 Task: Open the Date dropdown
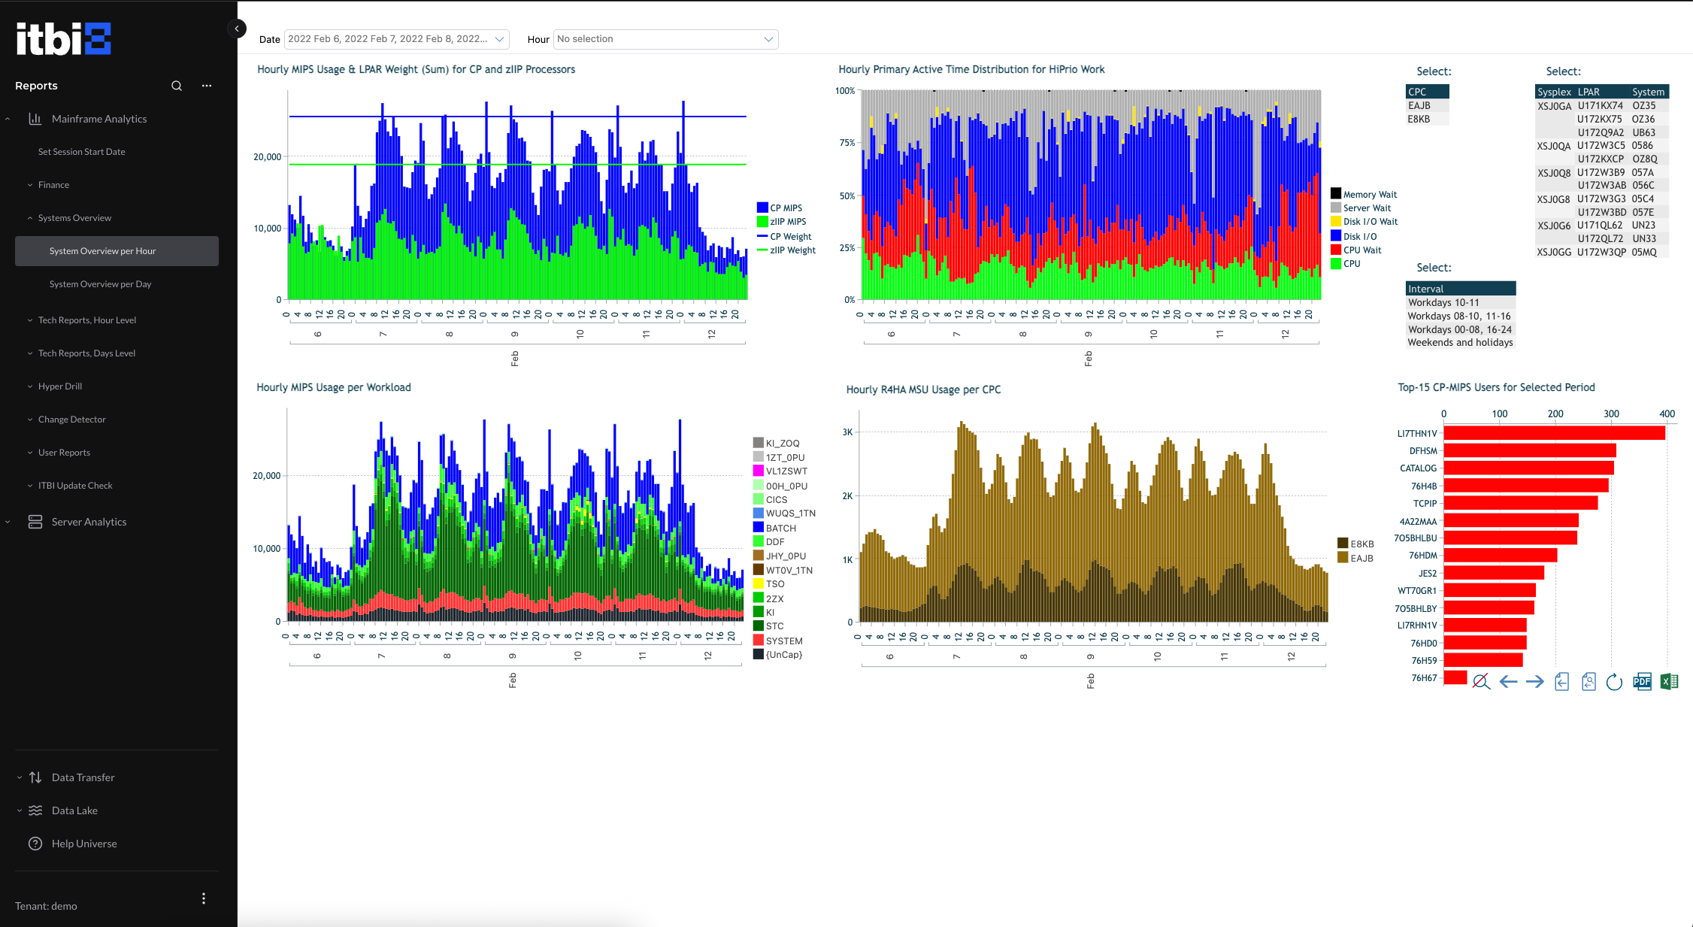(396, 39)
